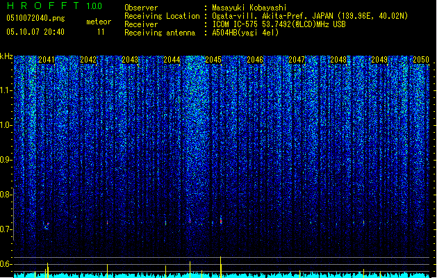Click the 0.8 kHz axis label
Screen dimensions: 437x278
coord(6,195)
